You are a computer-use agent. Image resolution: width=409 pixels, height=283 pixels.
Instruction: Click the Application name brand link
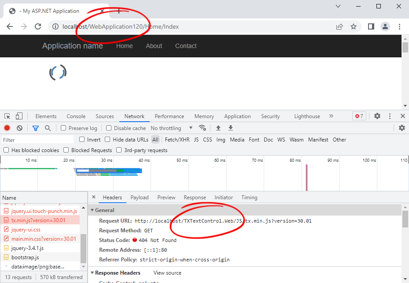[x=73, y=46]
